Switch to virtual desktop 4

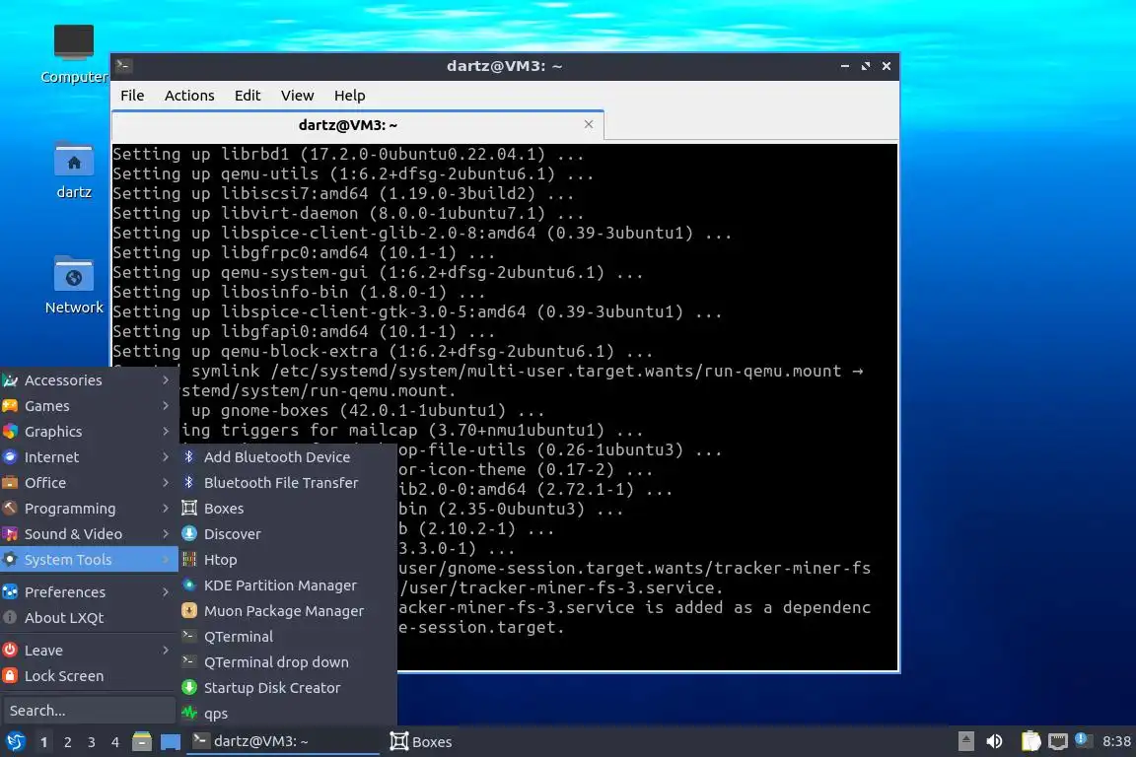(x=114, y=742)
